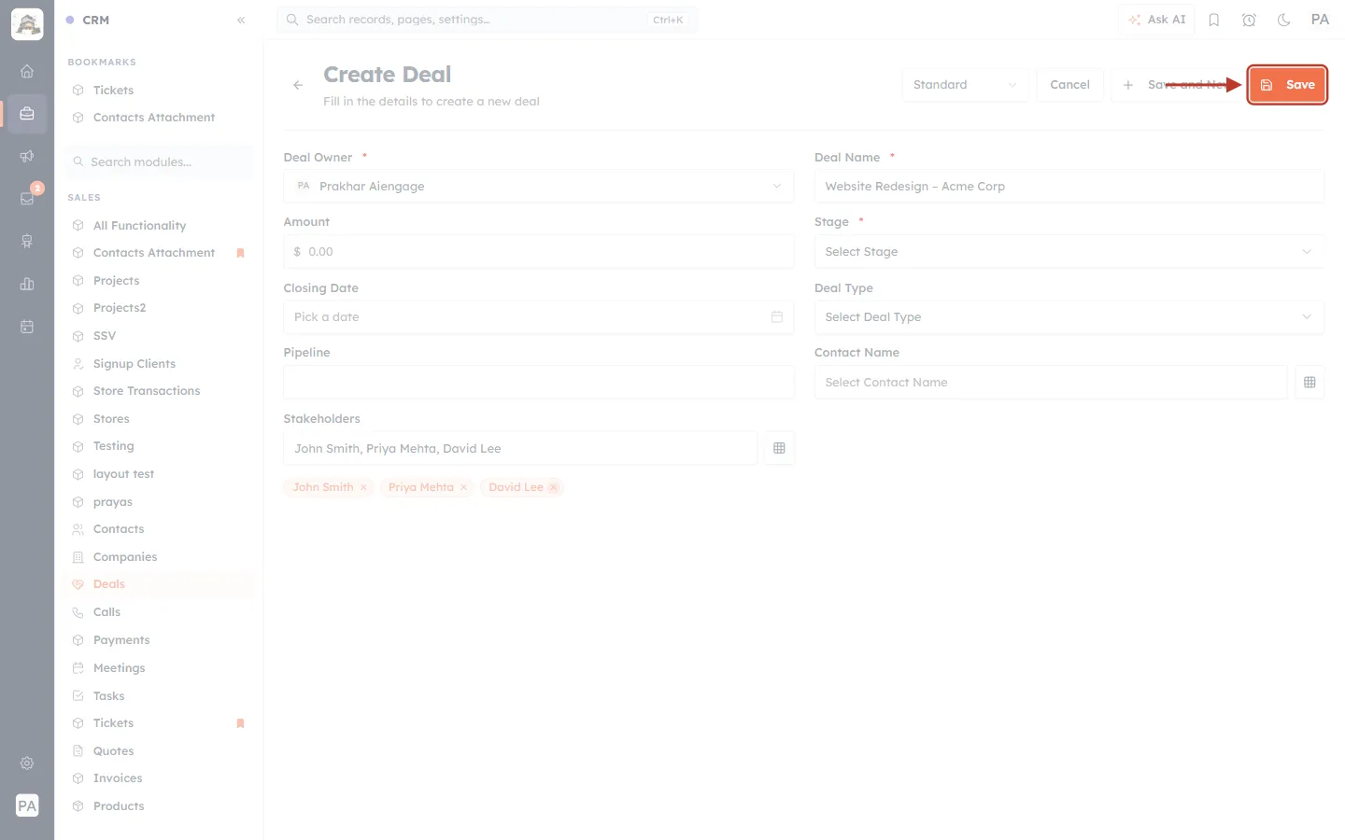This screenshot has height=840, width=1345.
Task: Open the bar chart reports icon
Action: [x=27, y=284]
